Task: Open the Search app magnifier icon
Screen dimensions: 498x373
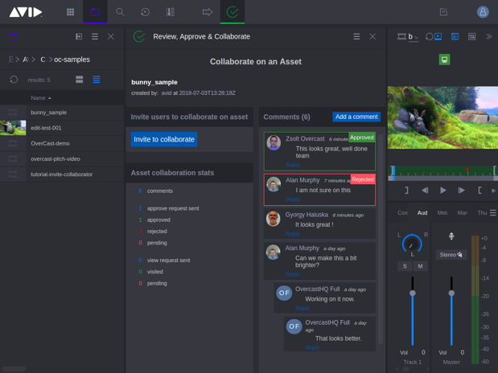Action: [120, 12]
